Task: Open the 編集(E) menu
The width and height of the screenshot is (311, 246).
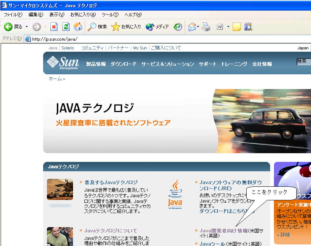Action: (36, 15)
